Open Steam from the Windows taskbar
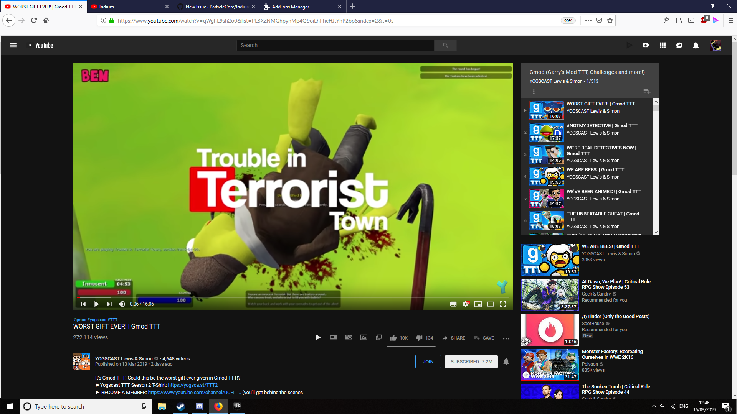This screenshot has width=737, height=414. (x=180, y=406)
